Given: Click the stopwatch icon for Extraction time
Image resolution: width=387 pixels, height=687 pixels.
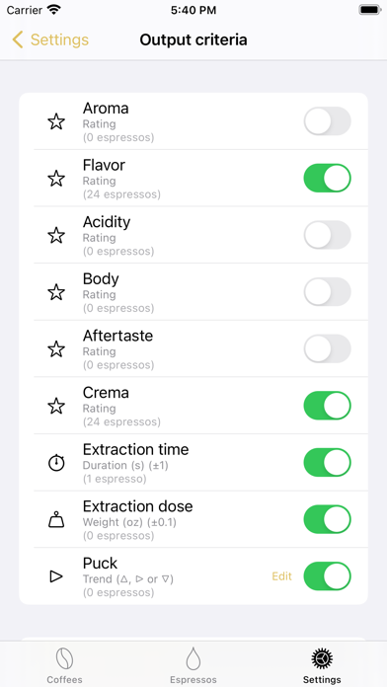Looking at the screenshot, I should [x=56, y=463].
